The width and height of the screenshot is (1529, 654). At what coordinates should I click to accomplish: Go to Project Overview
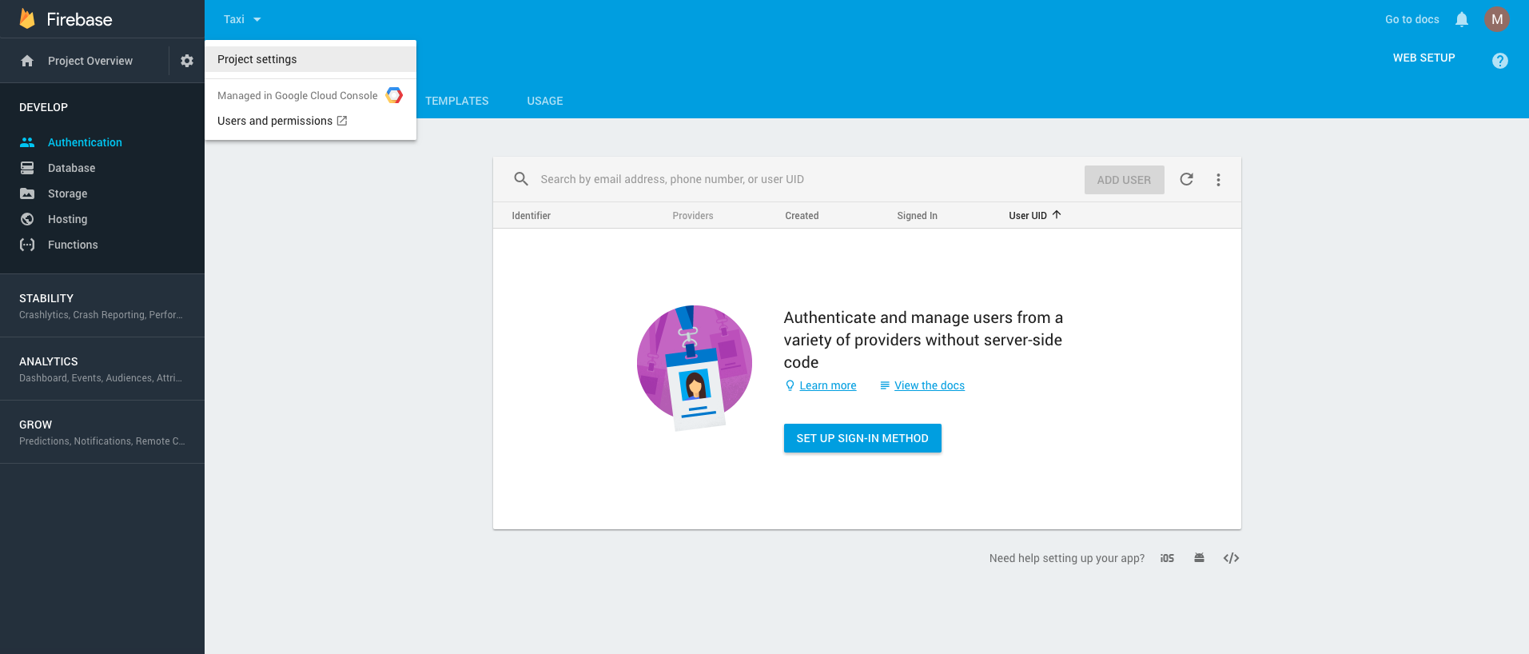[90, 61]
